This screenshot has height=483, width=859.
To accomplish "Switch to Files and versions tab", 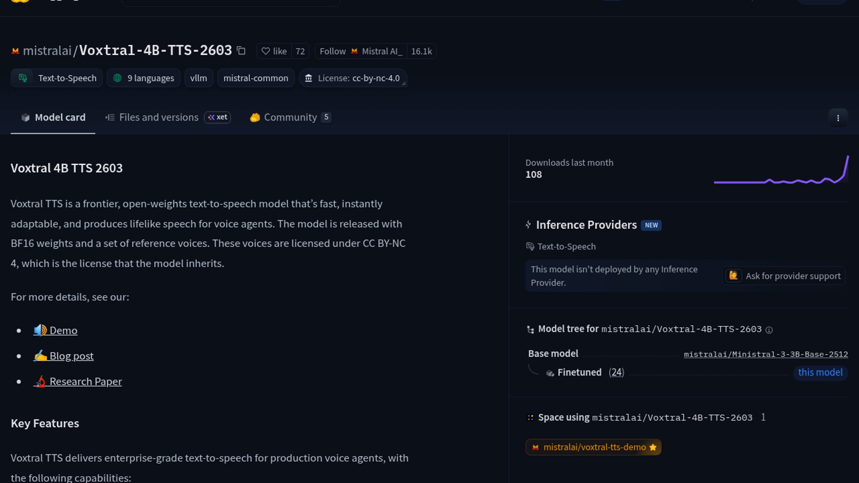I will tap(158, 118).
